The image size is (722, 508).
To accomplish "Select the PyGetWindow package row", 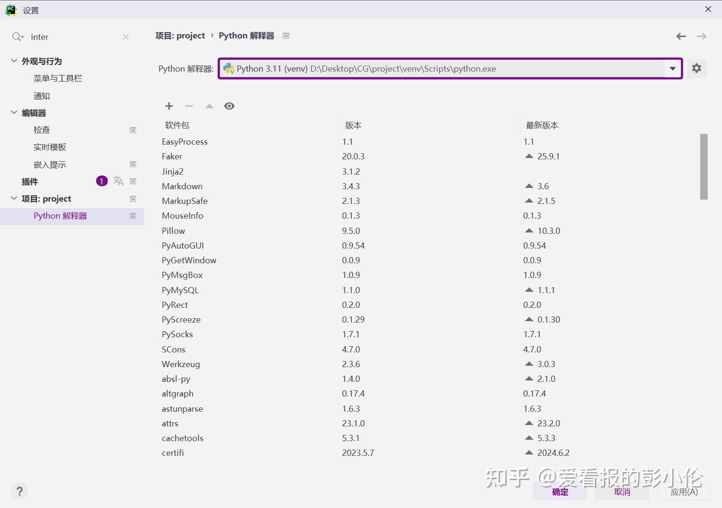I will (x=429, y=260).
